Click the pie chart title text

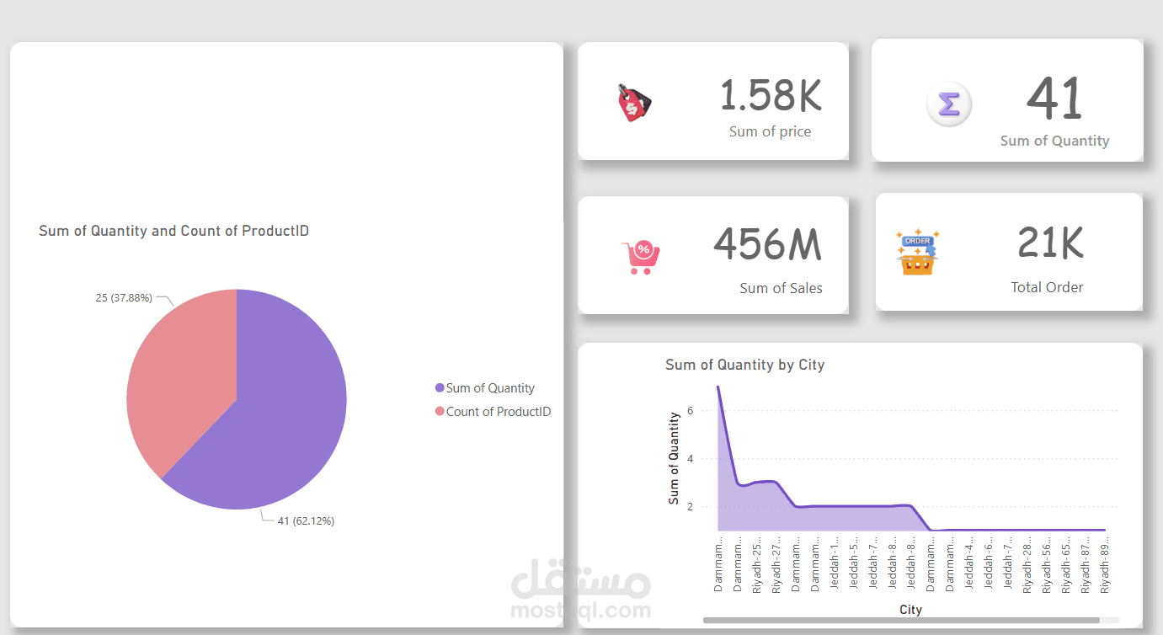173,231
